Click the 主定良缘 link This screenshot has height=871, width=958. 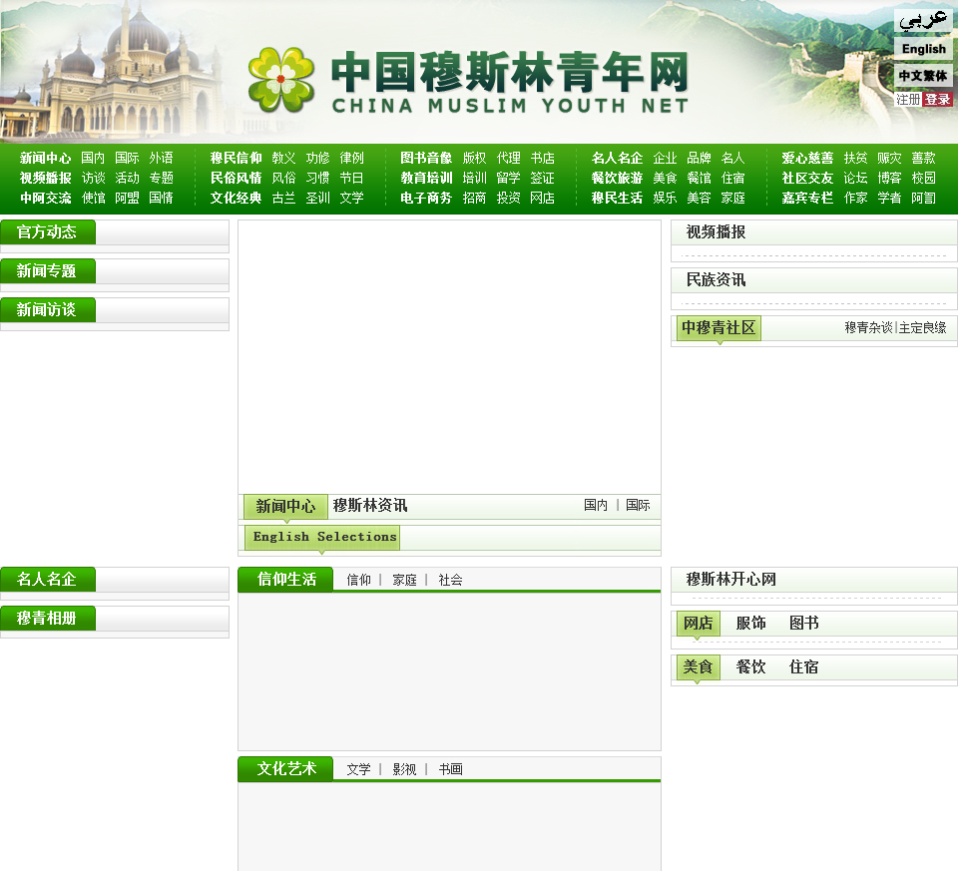[922, 328]
